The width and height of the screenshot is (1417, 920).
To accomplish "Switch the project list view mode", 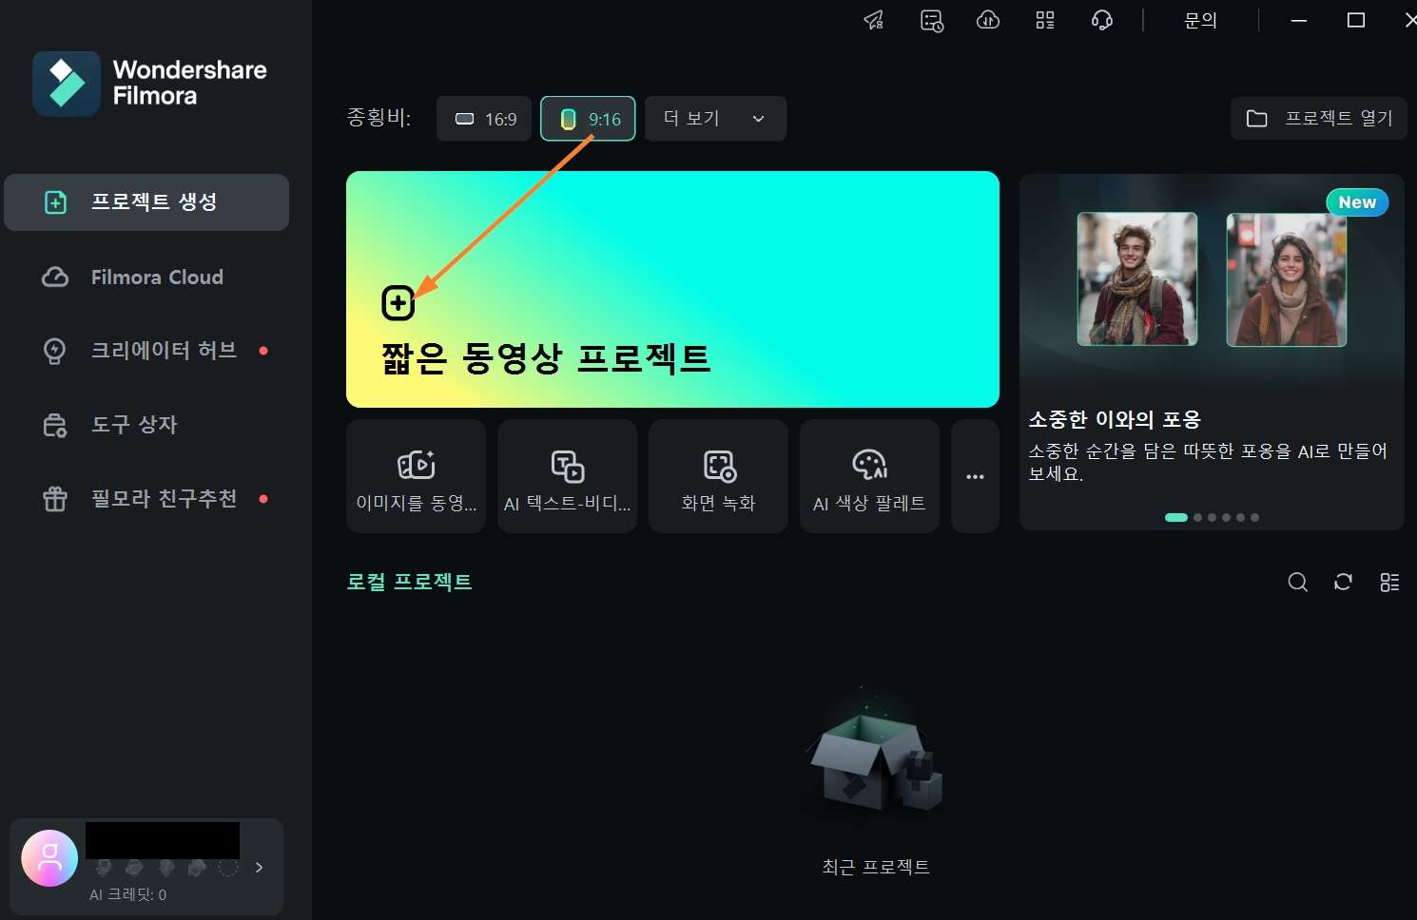I will (1389, 583).
